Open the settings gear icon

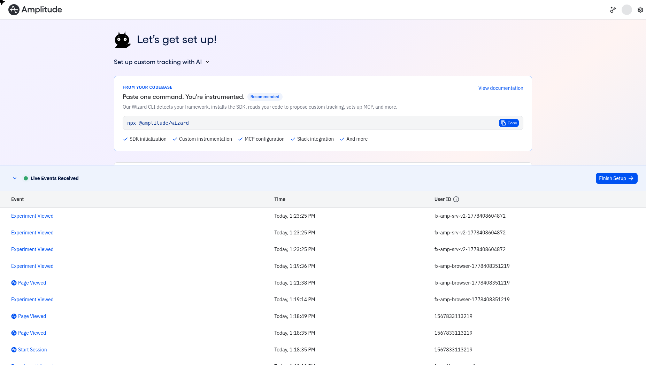(640, 10)
